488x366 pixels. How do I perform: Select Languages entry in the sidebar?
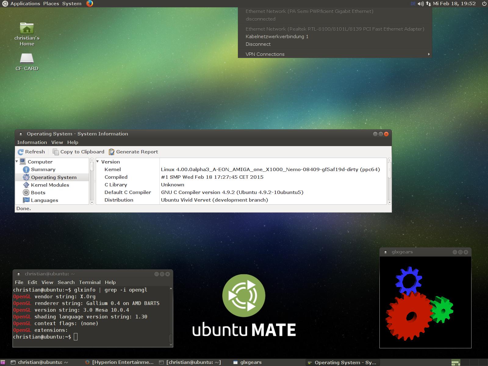[x=44, y=200]
